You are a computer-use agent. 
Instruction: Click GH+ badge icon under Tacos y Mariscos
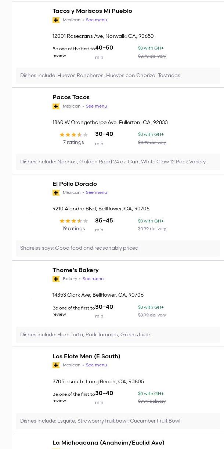coord(56,20)
